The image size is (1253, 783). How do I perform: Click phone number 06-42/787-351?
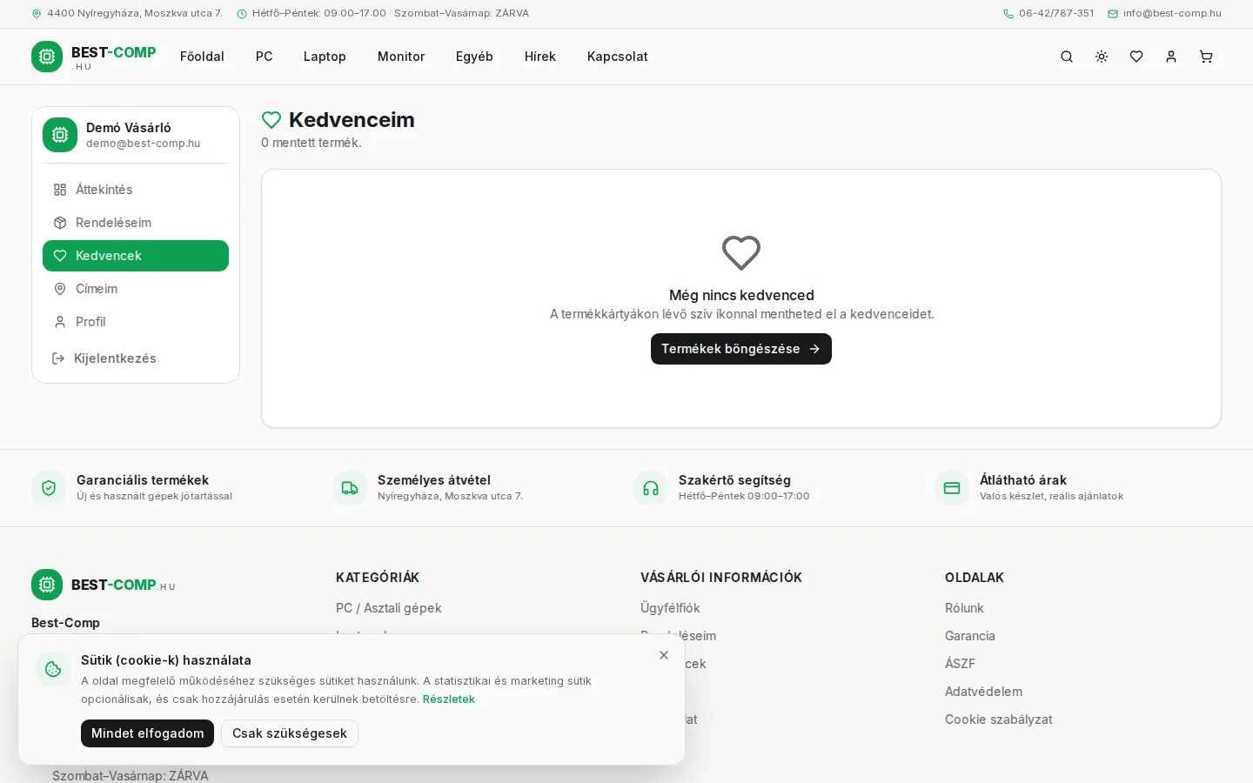[x=1056, y=14]
